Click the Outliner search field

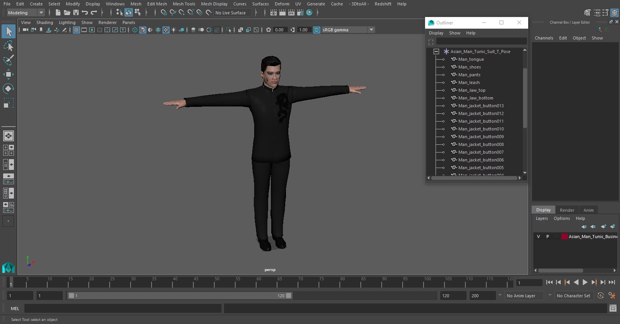pos(481,41)
